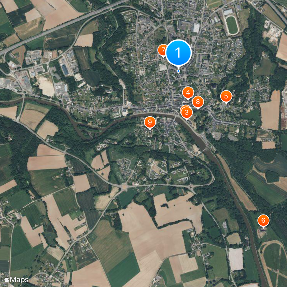287x287 pixels.
Task: Open the orange pin numbered 9
Action: [x=150, y=123]
